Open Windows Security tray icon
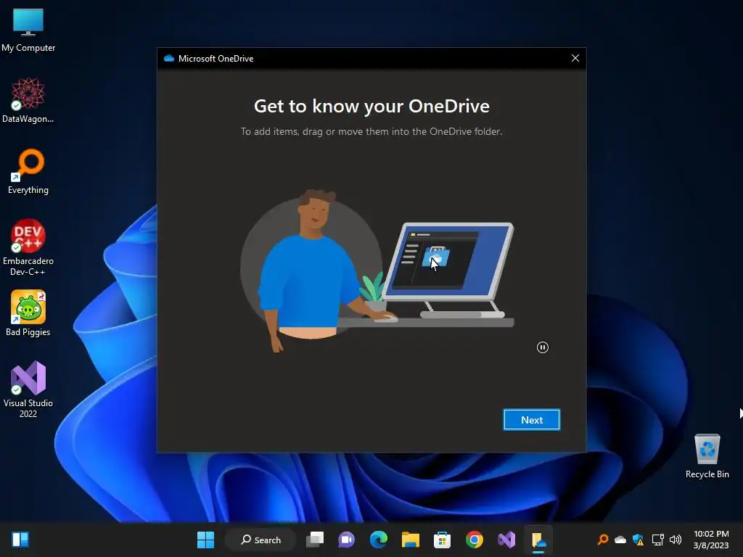 coord(638,540)
